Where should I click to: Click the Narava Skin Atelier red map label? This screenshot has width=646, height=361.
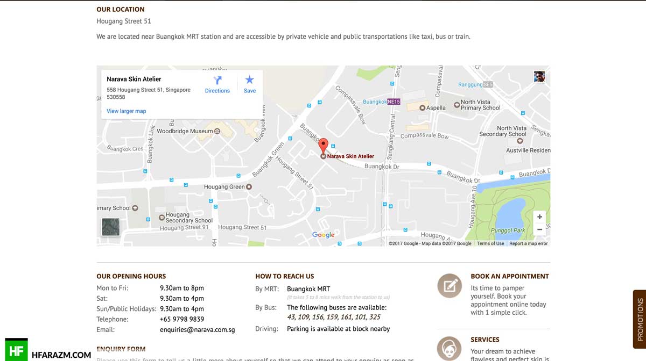tap(350, 156)
